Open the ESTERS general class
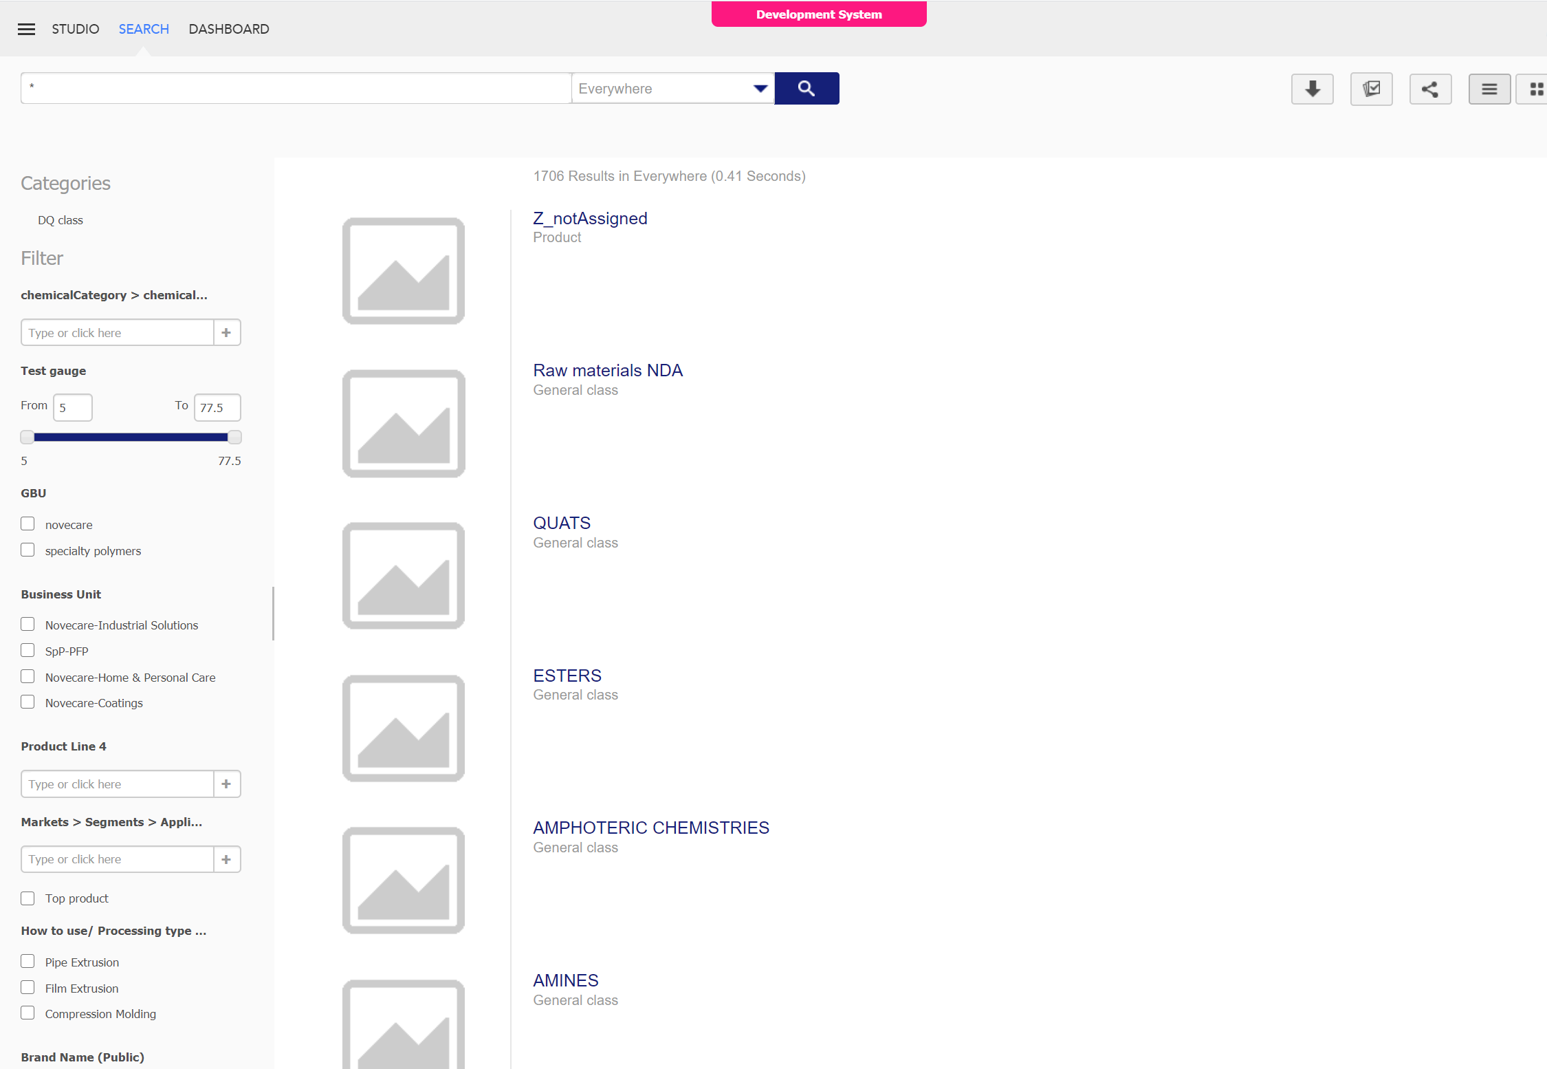The height and width of the screenshot is (1069, 1547). pyautogui.click(x=567, y=676)
